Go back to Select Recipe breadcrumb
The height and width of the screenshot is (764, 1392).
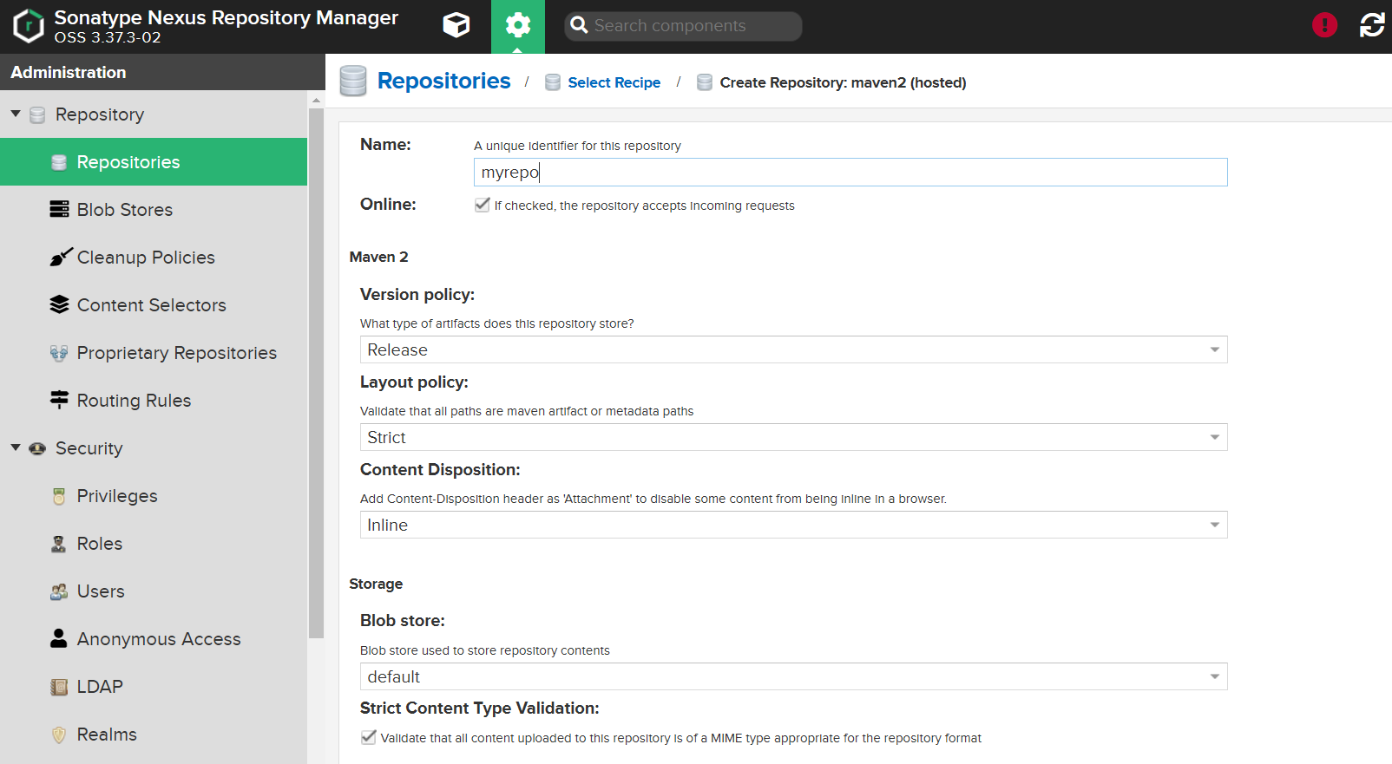tap(614, 82)
